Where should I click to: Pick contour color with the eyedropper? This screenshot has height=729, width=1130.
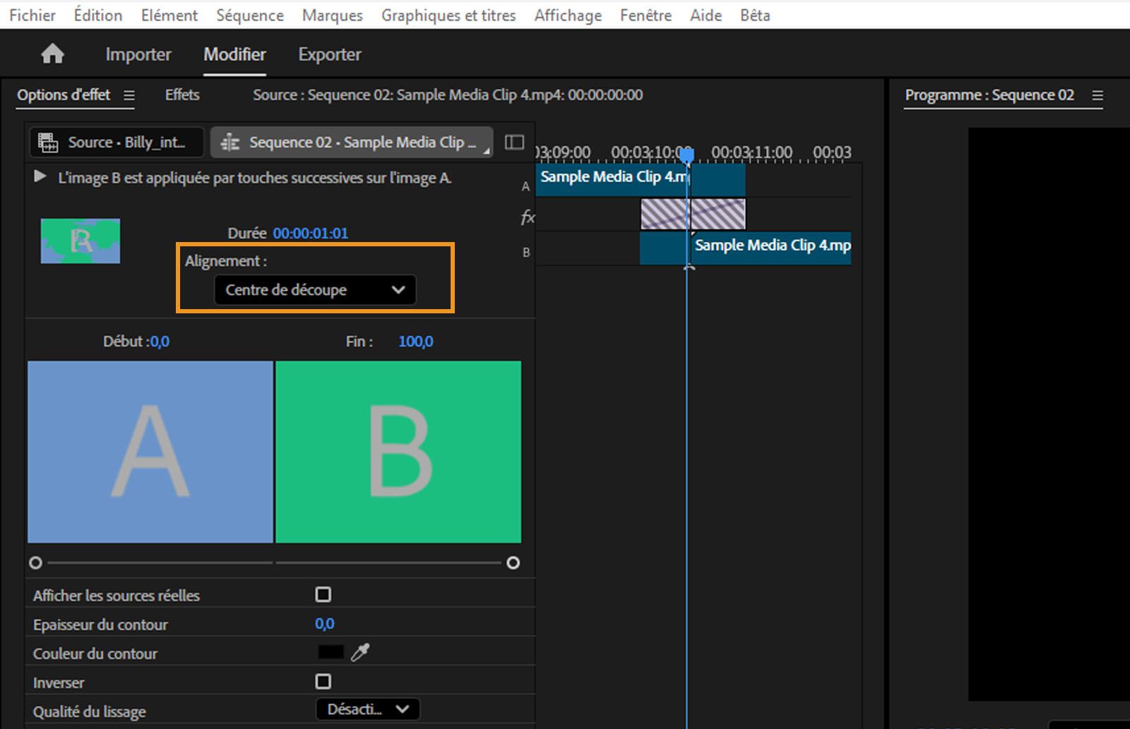tap(360, 653)
